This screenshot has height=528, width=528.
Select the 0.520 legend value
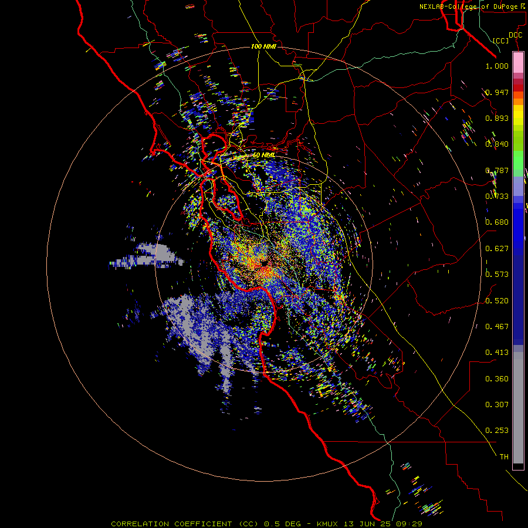point(497,301)
